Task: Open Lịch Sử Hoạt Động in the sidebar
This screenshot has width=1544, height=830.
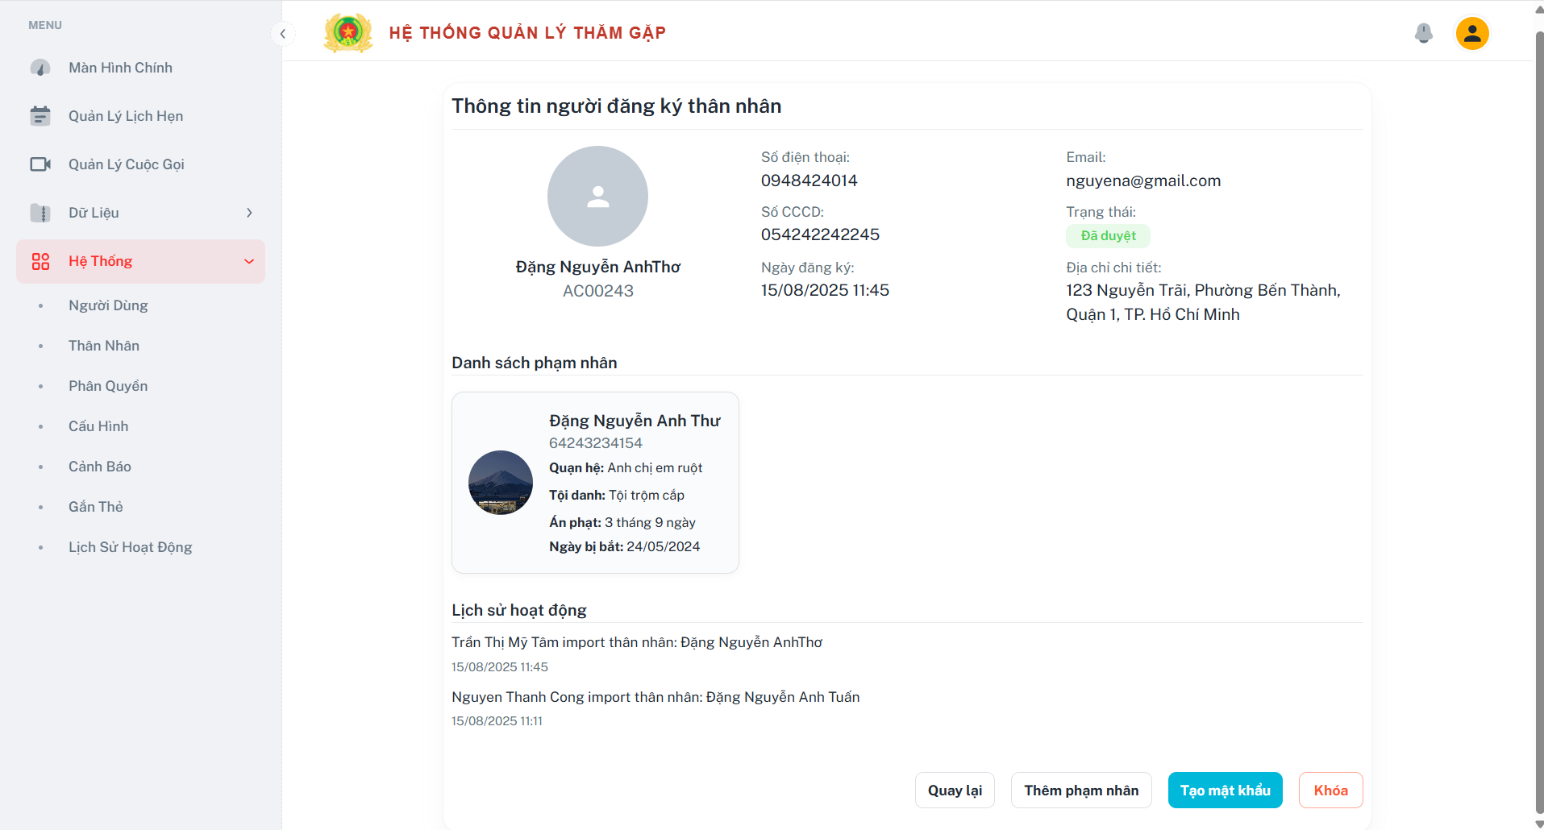Action: (131, 547)
